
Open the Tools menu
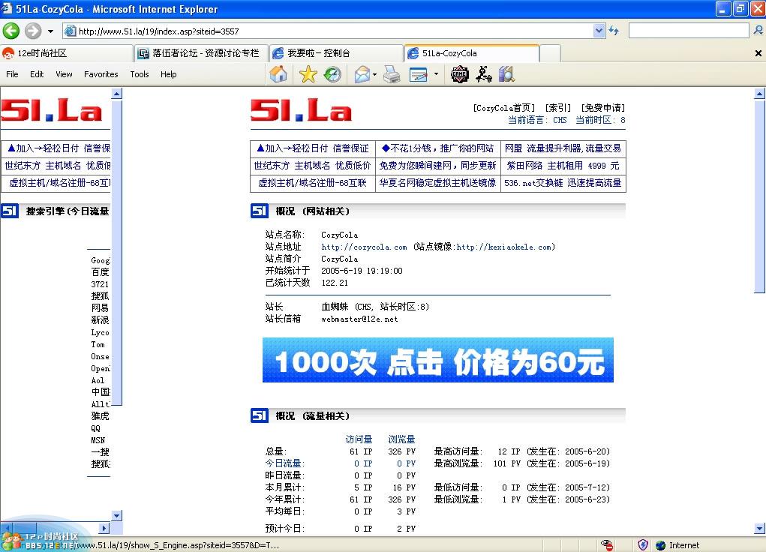point(139,74)
